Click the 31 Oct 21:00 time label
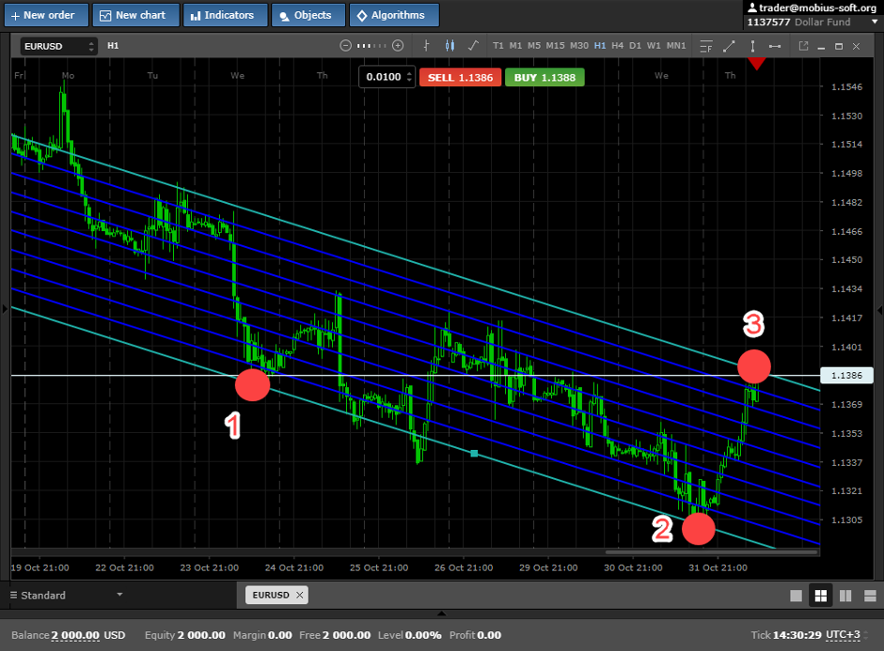This screenshot has height=651, width=884. point(718,567)
